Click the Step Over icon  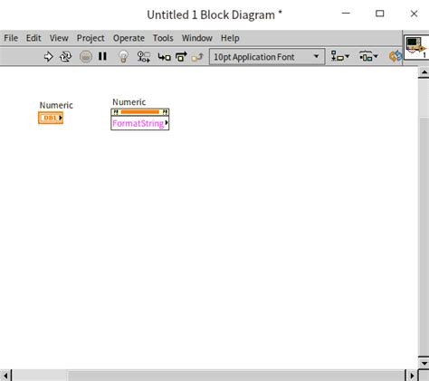181,57
